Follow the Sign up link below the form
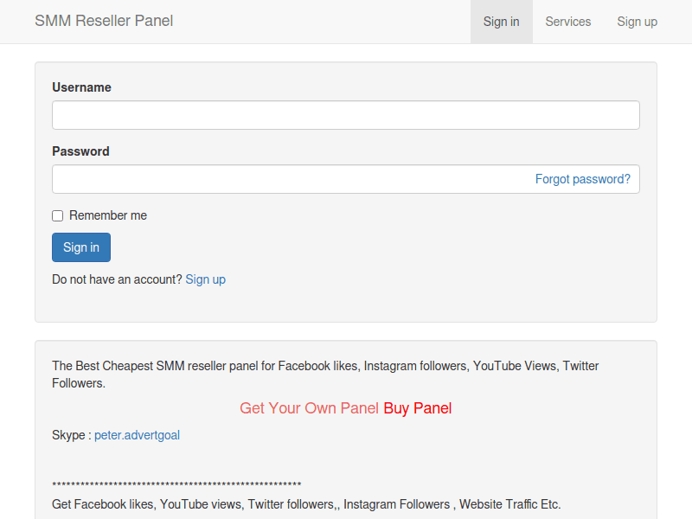Image resolution: width=692 pixels, height=519 pixels. tap(206, 279)
